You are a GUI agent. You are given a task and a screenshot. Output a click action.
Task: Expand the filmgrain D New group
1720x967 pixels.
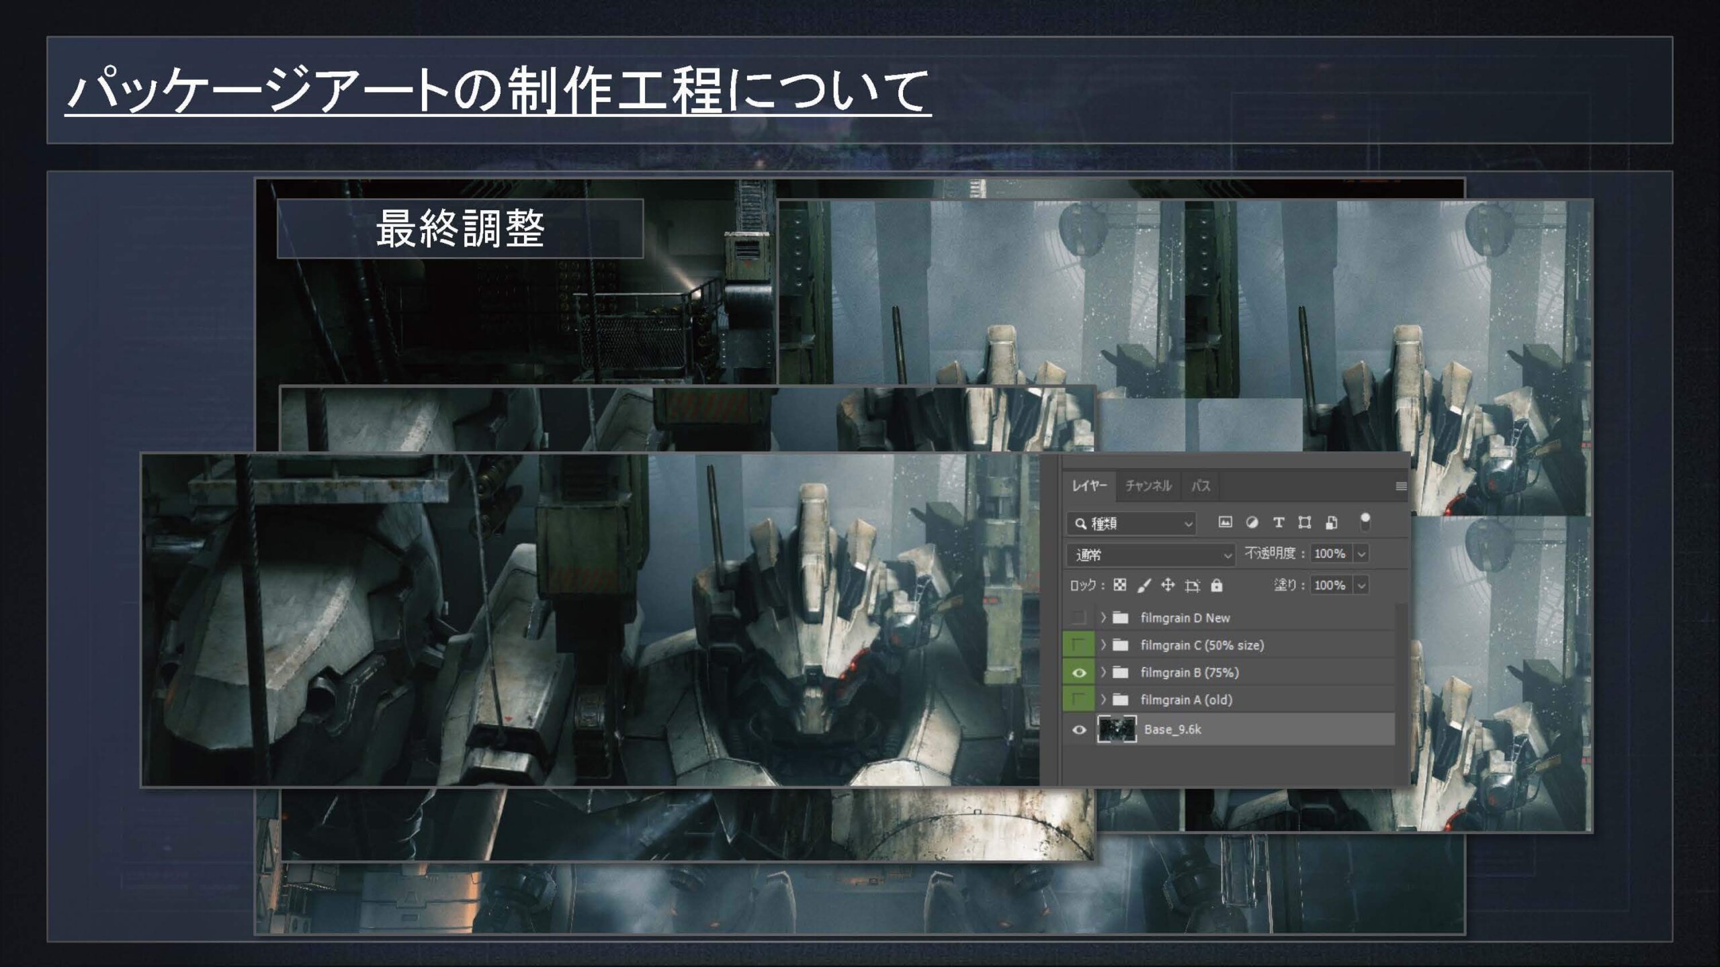(1103, 618)
